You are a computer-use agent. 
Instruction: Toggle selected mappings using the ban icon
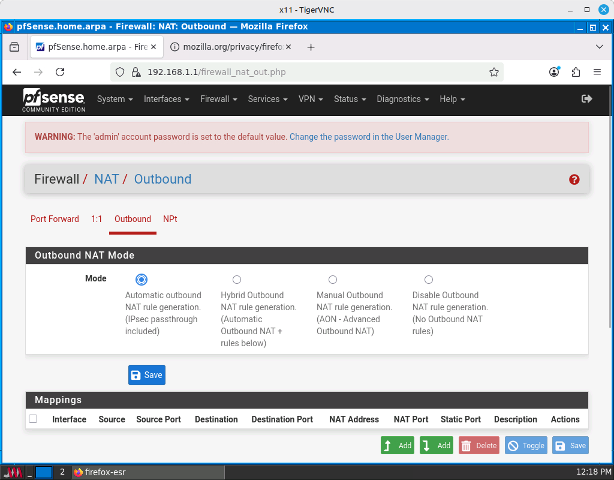[x=526, y=445]
